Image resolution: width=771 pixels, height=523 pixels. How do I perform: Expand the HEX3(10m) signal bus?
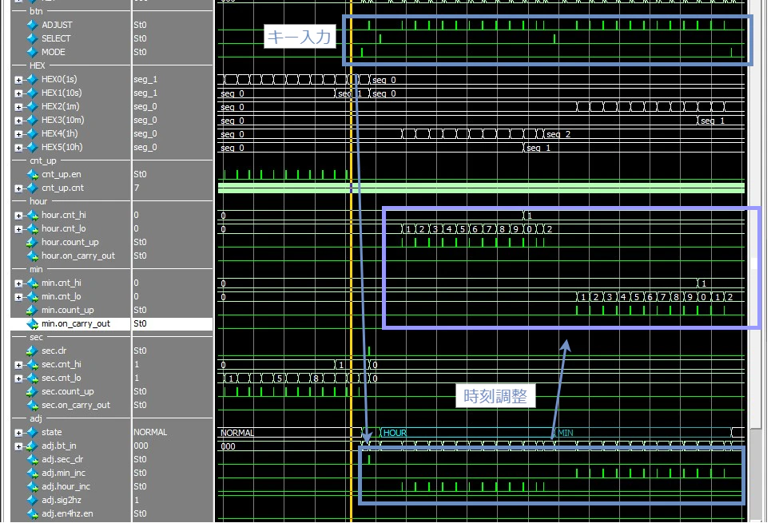pyautogui.click(x=18, y=121)
